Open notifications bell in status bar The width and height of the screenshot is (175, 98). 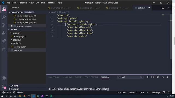[168, 93]
